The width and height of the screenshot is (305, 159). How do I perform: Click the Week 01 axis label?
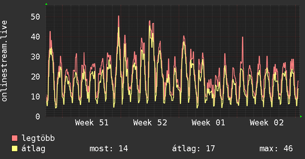coord(208,123)
